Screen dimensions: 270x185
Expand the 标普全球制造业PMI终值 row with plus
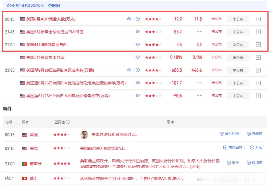(258, 32)
